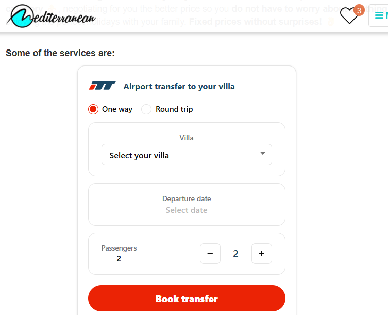Viewport: 388px width, 315px height.
Task: Click the Fixed prices without surprises text
Action: pos(255,22)
